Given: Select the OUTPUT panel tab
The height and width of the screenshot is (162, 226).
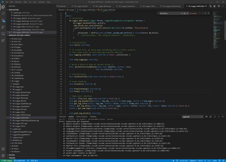Looking at the screenshot, I should point(71,117).
